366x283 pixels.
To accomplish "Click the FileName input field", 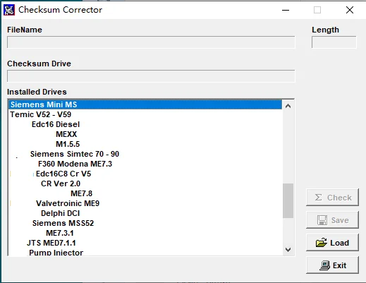I will 151,42.
